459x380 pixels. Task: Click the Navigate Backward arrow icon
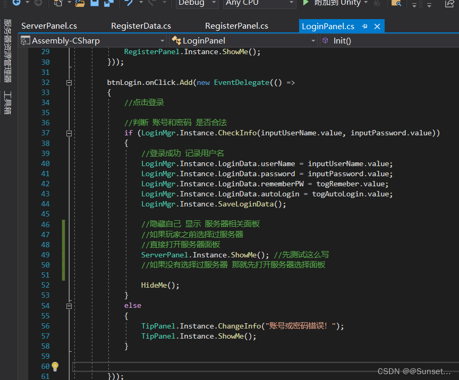16,2
